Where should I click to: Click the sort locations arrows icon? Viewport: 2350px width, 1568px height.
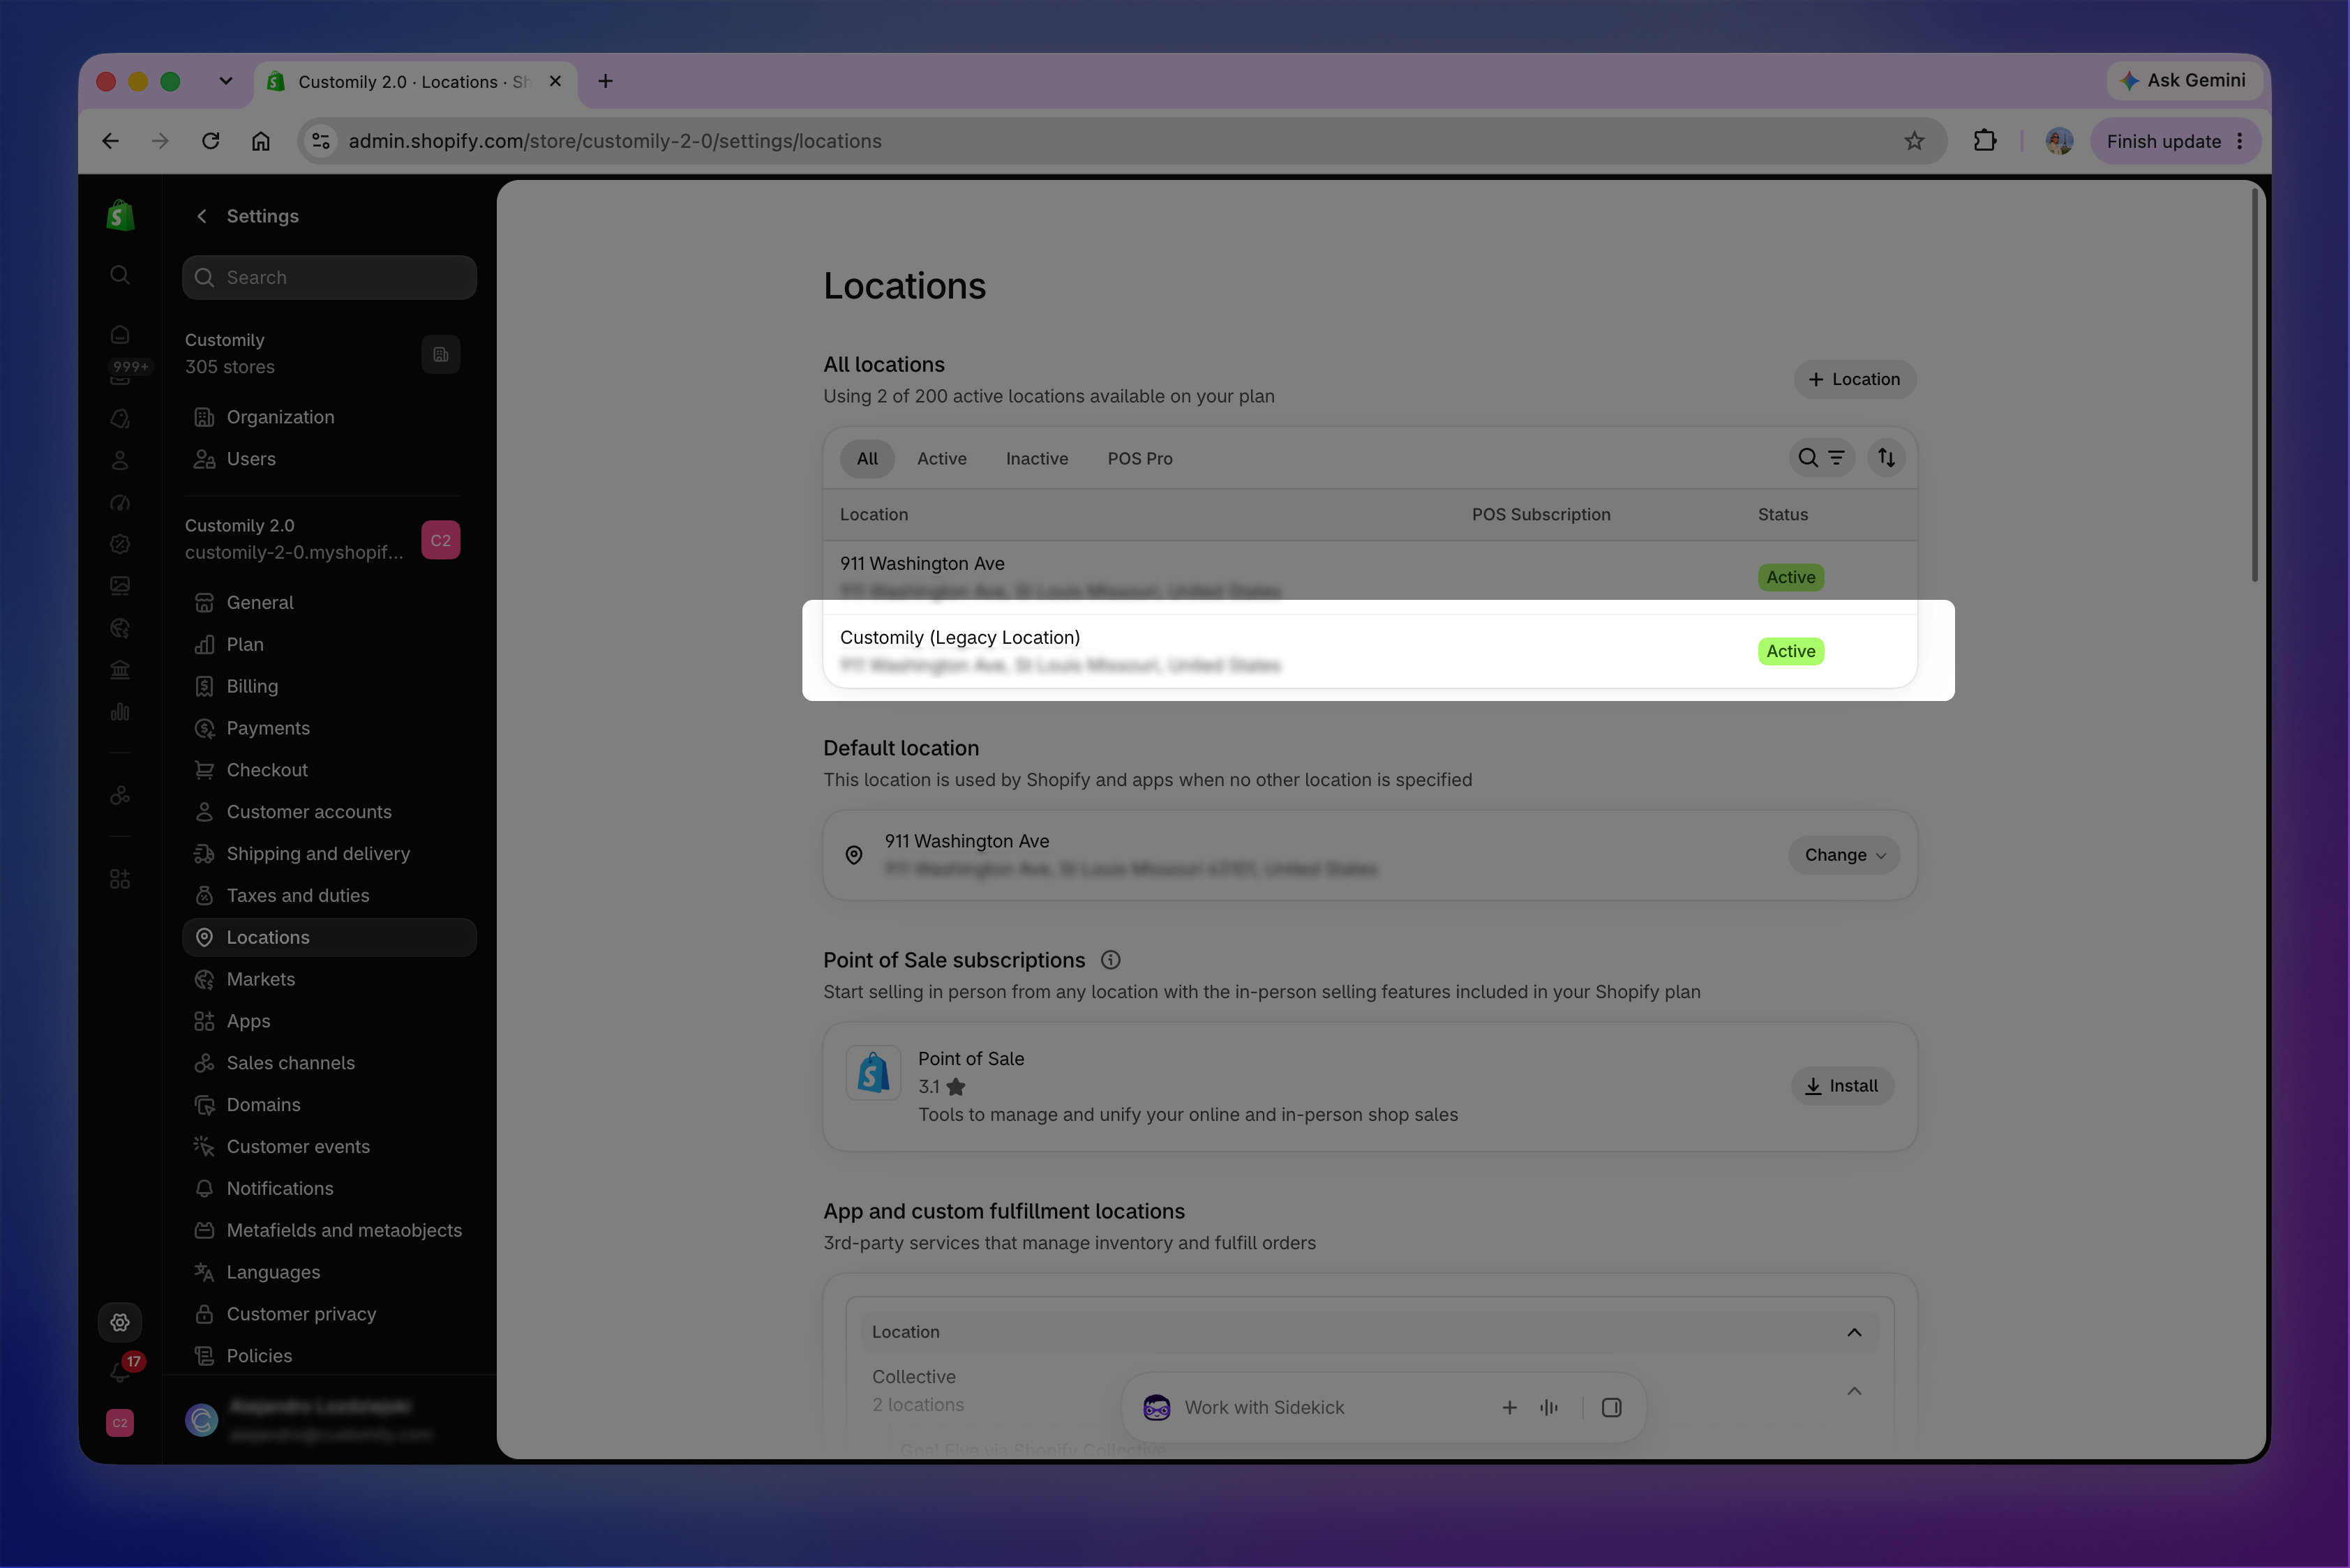point(1886,458)
